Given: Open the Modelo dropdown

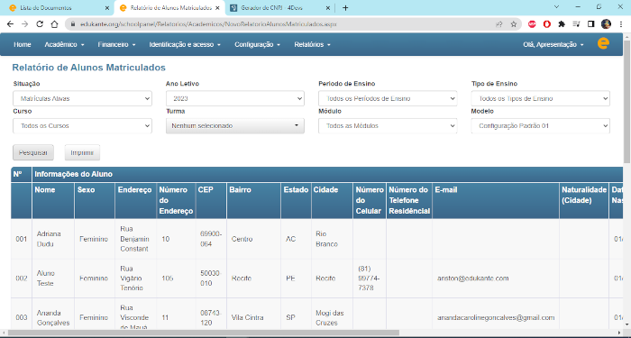Looking at the screenshot, I should [x=541, y=125].
